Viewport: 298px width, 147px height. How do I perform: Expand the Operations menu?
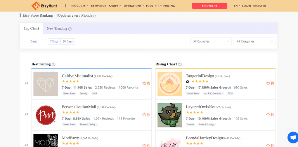pyautogui.click(x=134, y=6)
